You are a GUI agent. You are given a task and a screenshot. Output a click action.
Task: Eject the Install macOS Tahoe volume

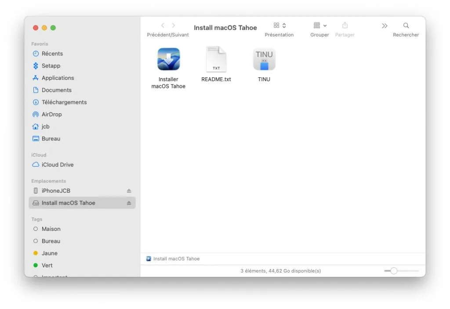129,203
